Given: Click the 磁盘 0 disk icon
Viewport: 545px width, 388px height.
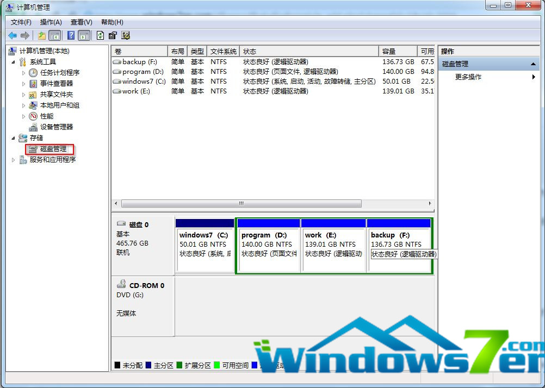Looking at the screenshot, I should click(121, 223).
